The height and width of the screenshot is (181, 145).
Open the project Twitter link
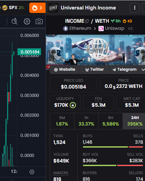point(94,69)
